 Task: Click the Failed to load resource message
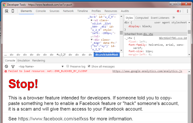[x=48, y=71]
